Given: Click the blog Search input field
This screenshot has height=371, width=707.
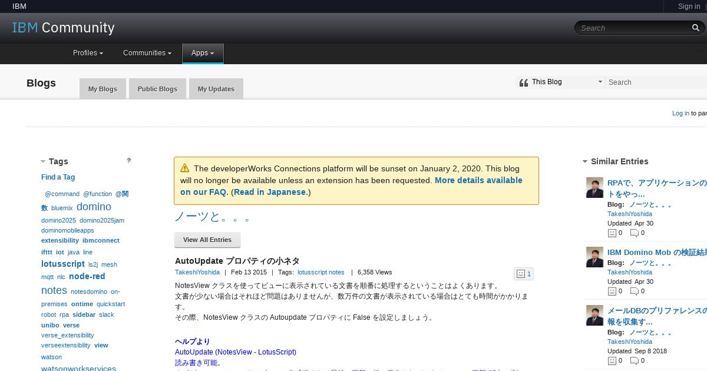Looking at the screenshot, I should [x=656, y=82].
